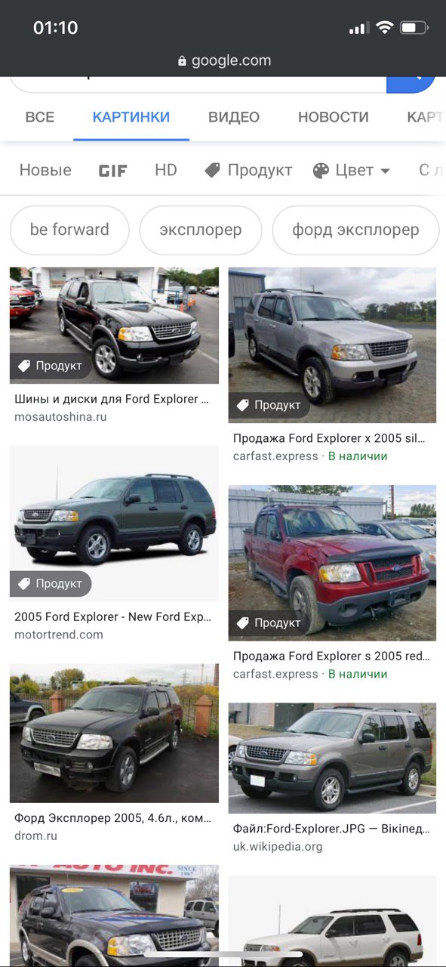Select the Новые filter
The image size is (446, 967).
pyautogui.click(x=45, y=170)
